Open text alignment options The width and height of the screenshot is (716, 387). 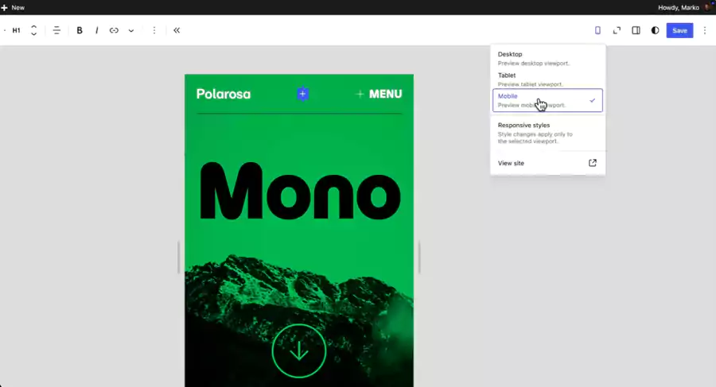click(56, 30)
